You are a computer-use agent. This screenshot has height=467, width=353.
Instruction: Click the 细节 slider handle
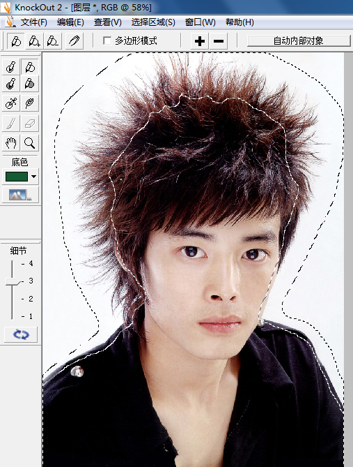tap(13, 281)
